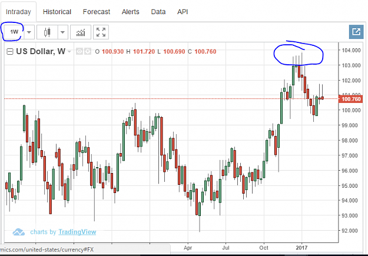Click the high value 101.720

[144, 52]
